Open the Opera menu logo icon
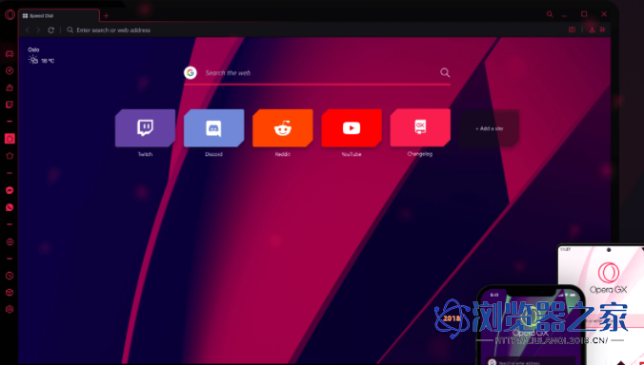Viewport: 644px width, 365px height. tap(10, 15)
